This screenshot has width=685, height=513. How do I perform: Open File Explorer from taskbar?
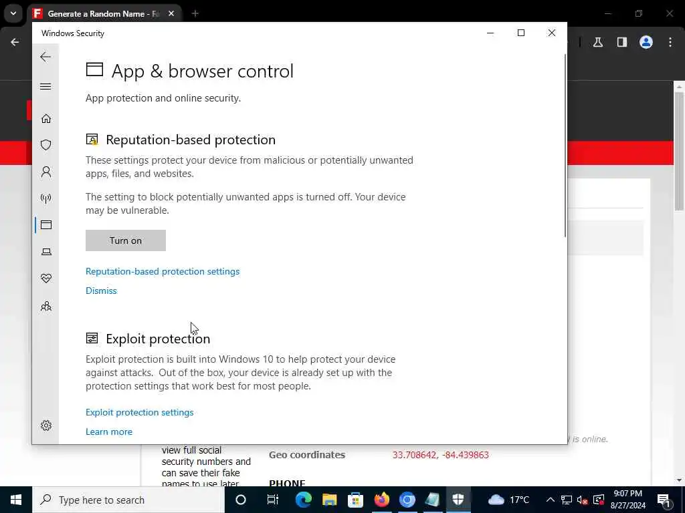click(329, 500)
